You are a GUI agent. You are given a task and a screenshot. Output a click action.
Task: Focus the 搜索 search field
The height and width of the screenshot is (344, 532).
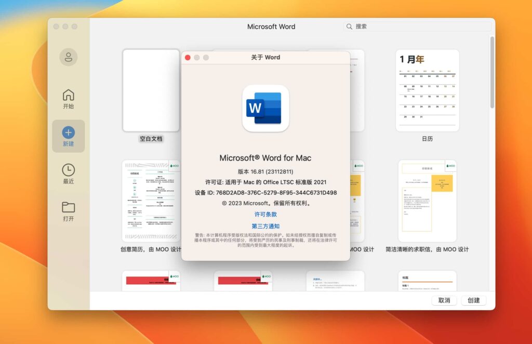417,27
